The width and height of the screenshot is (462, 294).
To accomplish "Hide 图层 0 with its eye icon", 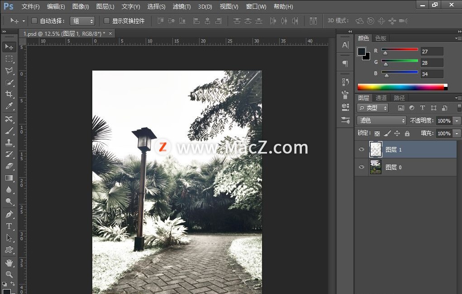I will point(362,167).
